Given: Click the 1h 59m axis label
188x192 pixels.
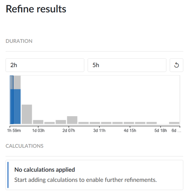Looking at the screenshot, I should [x=14, y=130].
